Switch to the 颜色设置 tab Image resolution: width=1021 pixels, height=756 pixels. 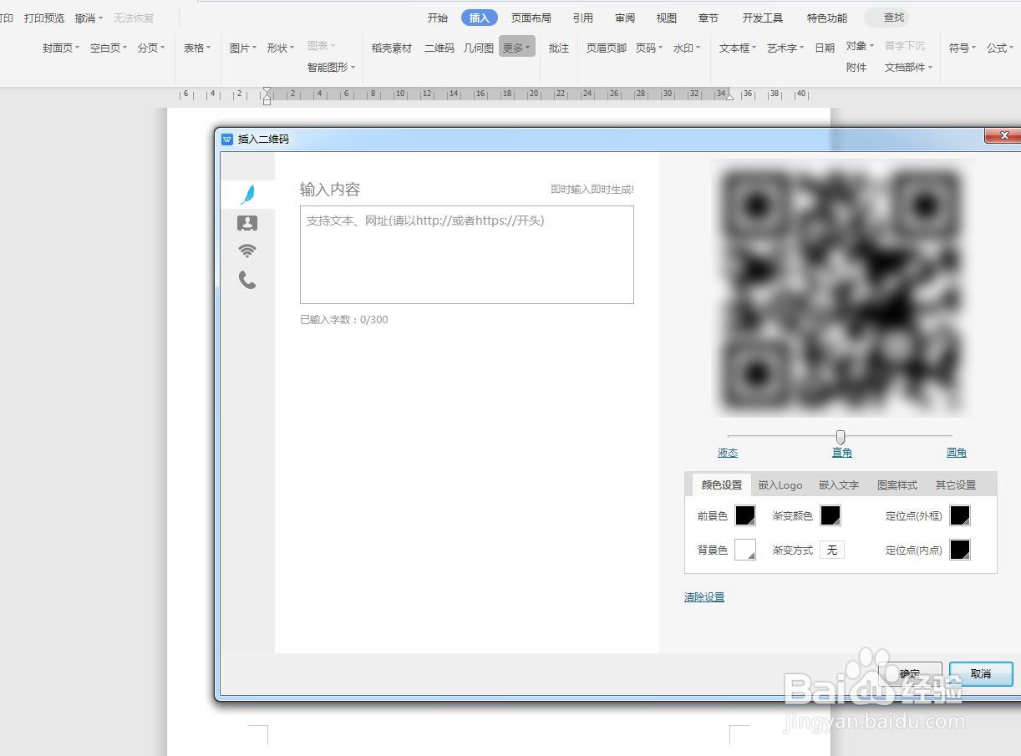(721, 485)
